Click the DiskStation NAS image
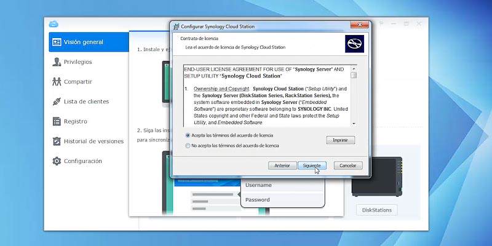Viewport: 492px width, 246px height. (377, 177)
